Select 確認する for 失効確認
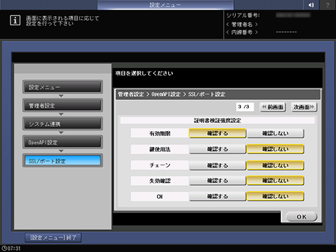The width and height of the screenshot is (336, 252). coord(218,181)
